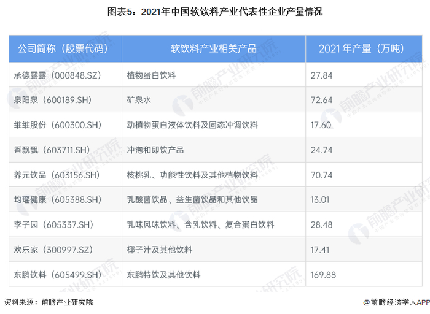The image size is (430, 314).
Task: Click the source note 资料来源：前瞻产业研究院
Action: coord(49,302)
